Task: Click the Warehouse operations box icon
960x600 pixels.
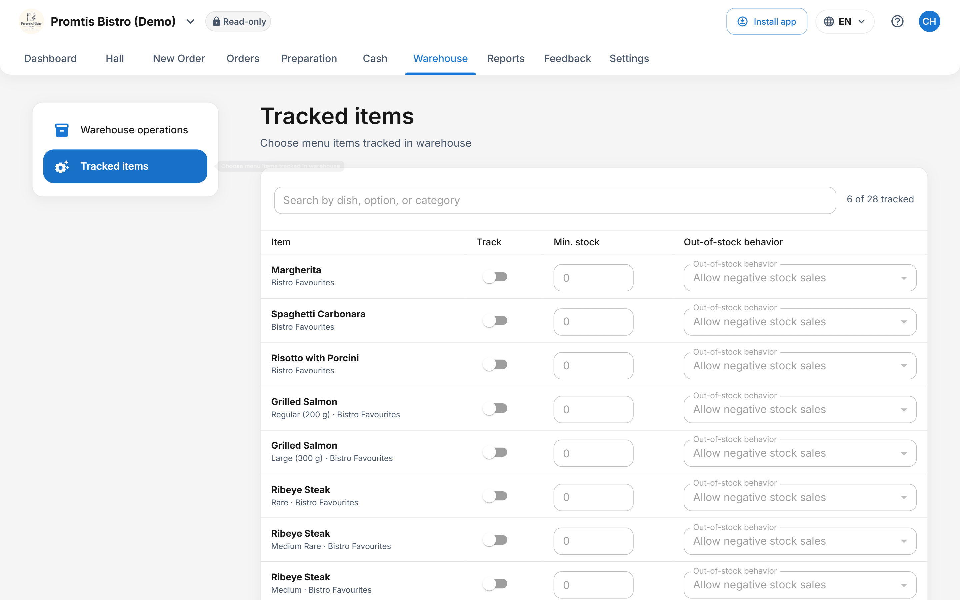Action: pos(61,130)
